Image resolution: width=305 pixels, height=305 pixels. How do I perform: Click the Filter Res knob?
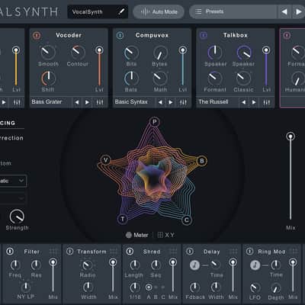tap(36, 265)
